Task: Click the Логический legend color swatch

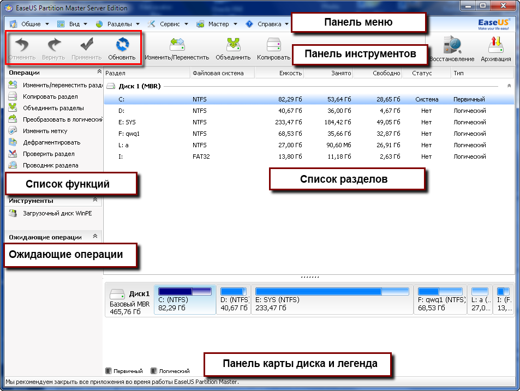Action: pos(153,371)
